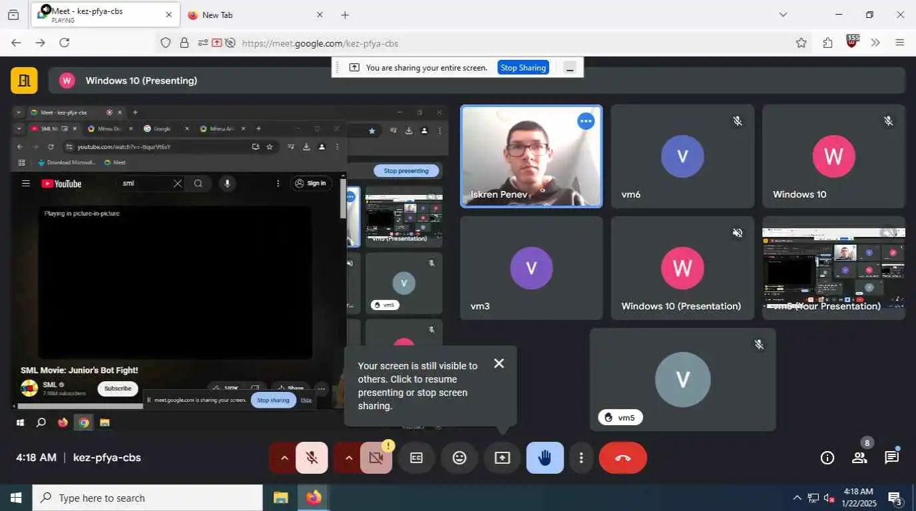Open Firefox View recent browsing icon
This screenshot has height=511, width=916.
coord(13,15)
